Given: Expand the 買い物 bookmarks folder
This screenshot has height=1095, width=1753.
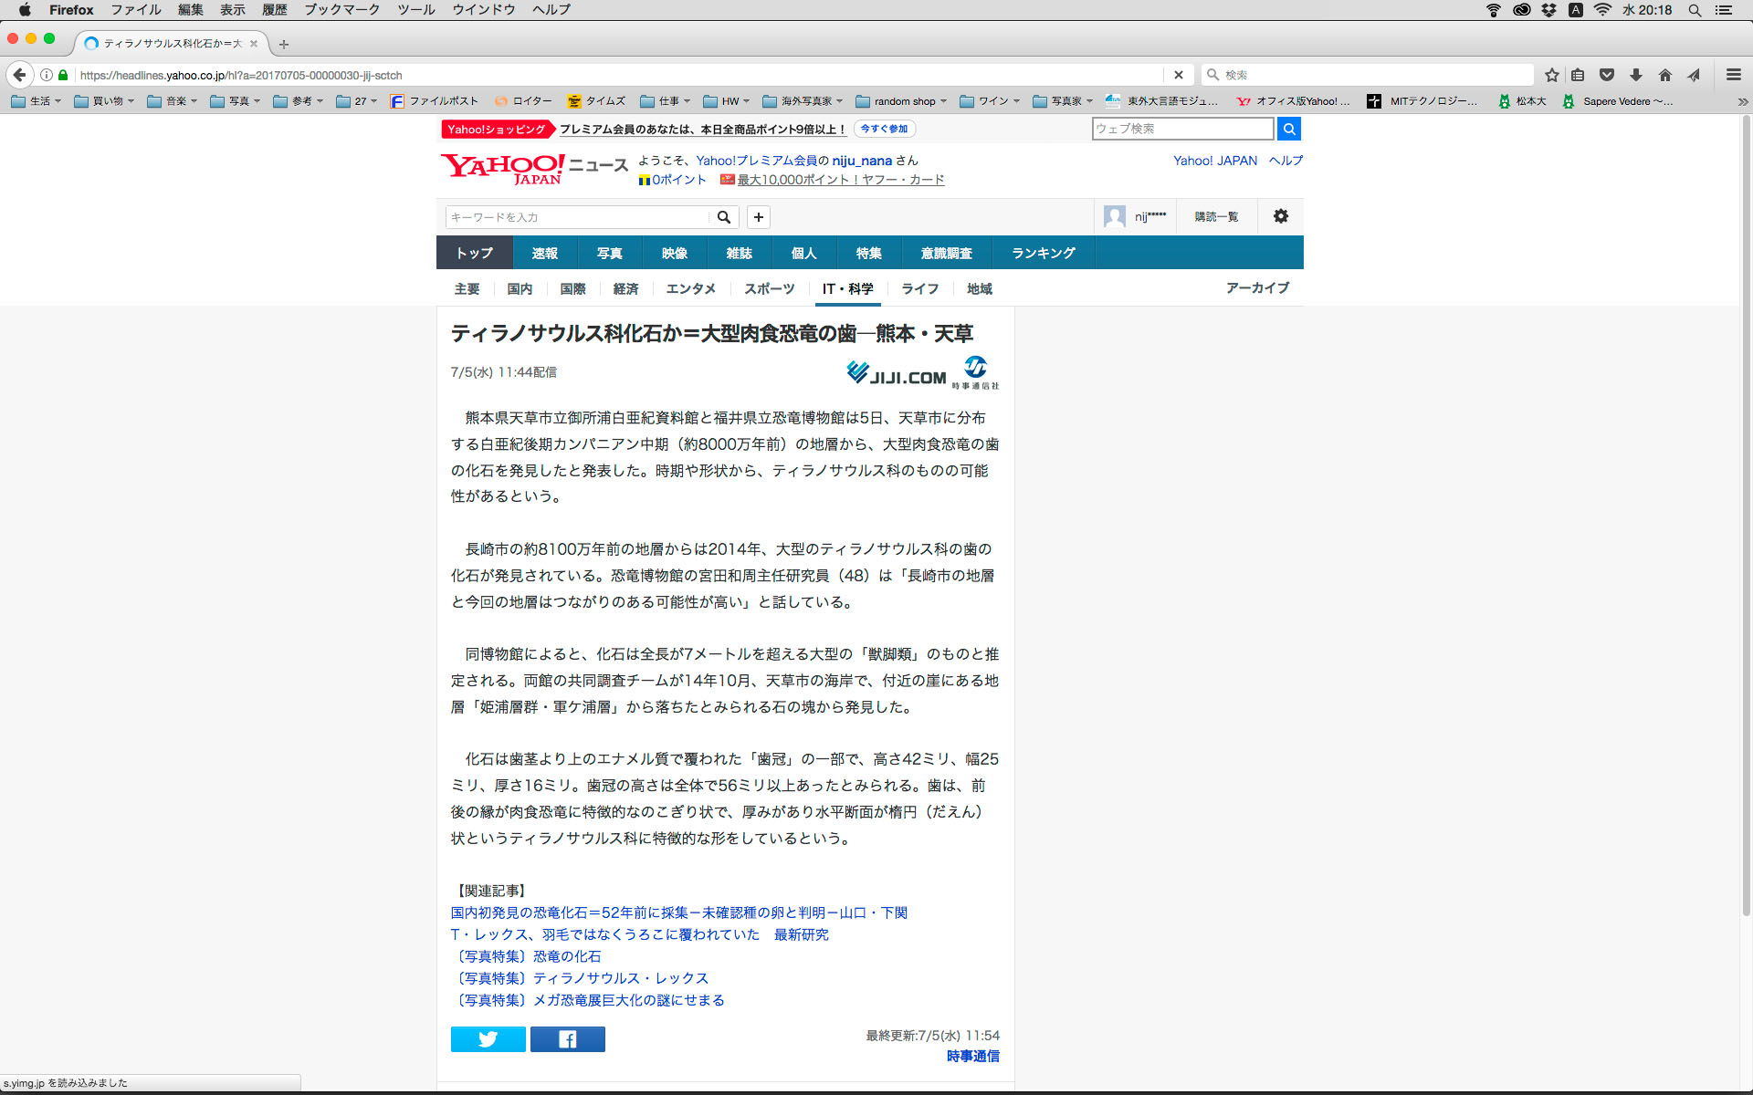Looking at the screenshot, I should 104,101.
